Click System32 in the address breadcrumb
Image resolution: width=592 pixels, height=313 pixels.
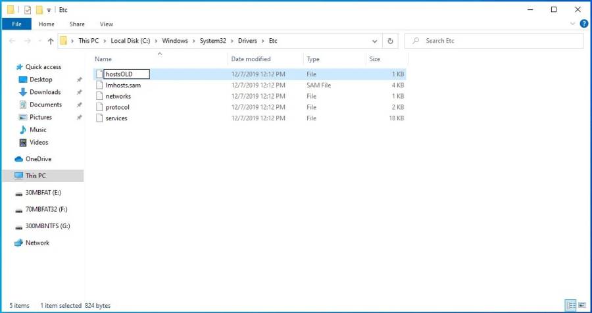tap(212, 41)
